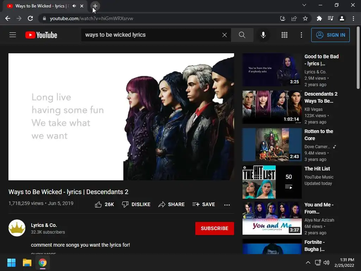The width and height of the screenshot is (361, 271).
Task: Install app icon in address bar
Action: pyautogui.click(x=282, y=18)
